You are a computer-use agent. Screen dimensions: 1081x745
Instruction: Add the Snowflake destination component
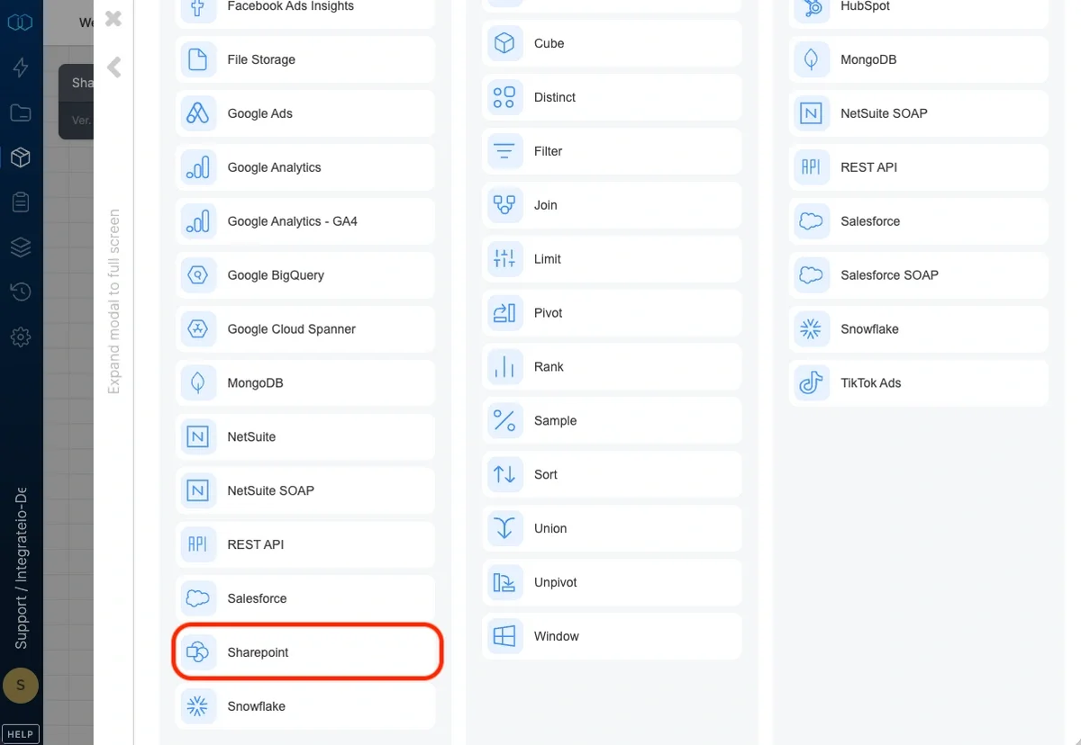coord(919,329)
